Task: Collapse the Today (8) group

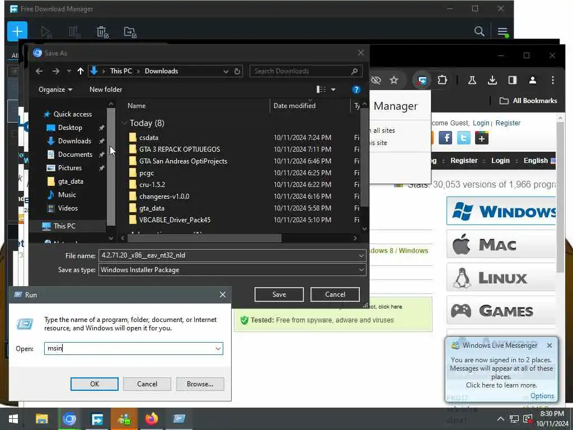Action: (124, 123)
